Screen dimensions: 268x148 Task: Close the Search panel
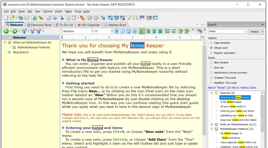click(262, 24)
